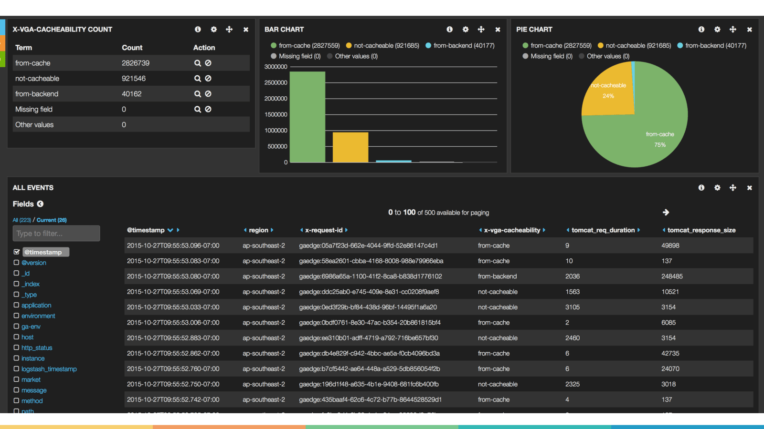
Task: Open info for X-VGA-Cacheability Count panel
Action: pyautogui.click(x=198, y=30)
